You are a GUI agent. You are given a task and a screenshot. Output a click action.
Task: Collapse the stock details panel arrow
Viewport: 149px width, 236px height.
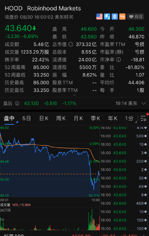tap(74, 95)
